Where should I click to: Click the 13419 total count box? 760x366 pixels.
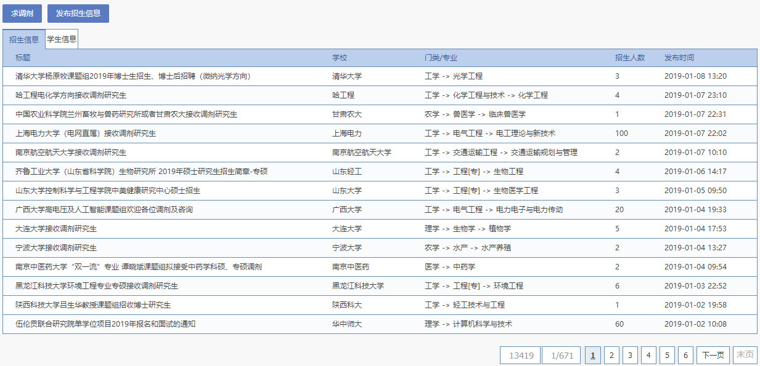click(x=520, y=356)
